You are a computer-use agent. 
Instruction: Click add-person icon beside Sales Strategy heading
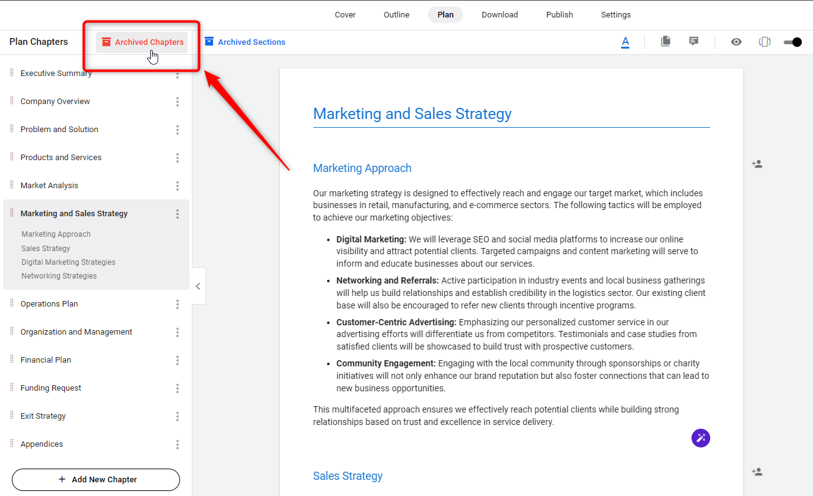pyautogui.click(x=757, y=472)
